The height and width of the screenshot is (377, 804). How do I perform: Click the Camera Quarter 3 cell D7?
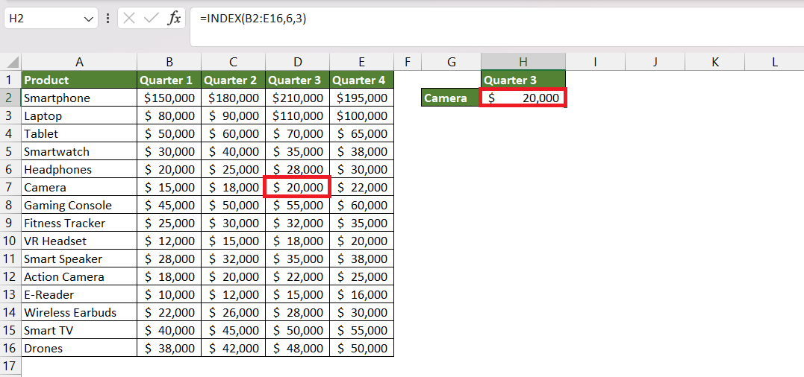coord(297,187)
